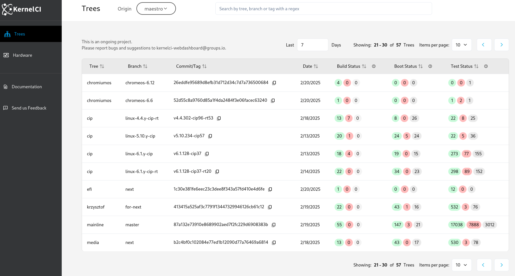Open the maestro origin dropdown
This screenshot has height=276, width=515.
tap(156, 9)
